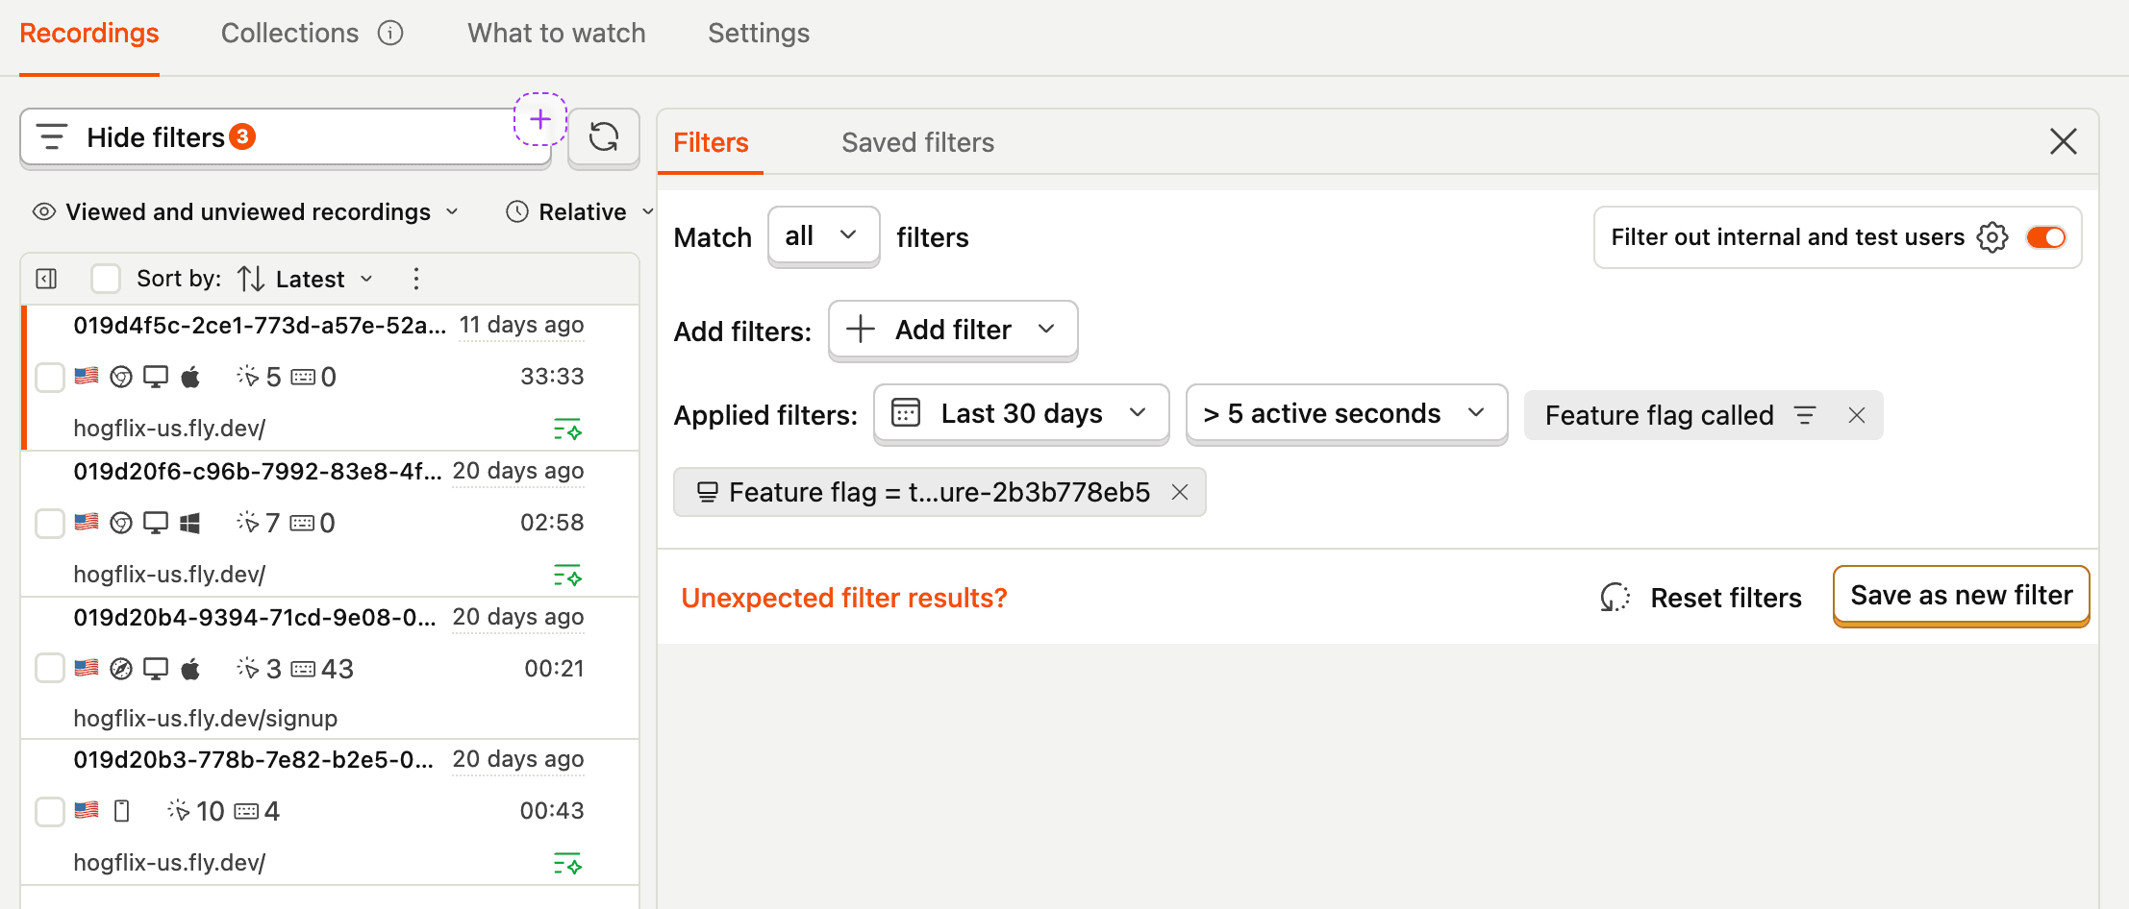Image resolution: width=2129 pixels, height=909 pixels.
Task: Select checkbox for recording 019d20f6
Action: click(x=50, y=523)
